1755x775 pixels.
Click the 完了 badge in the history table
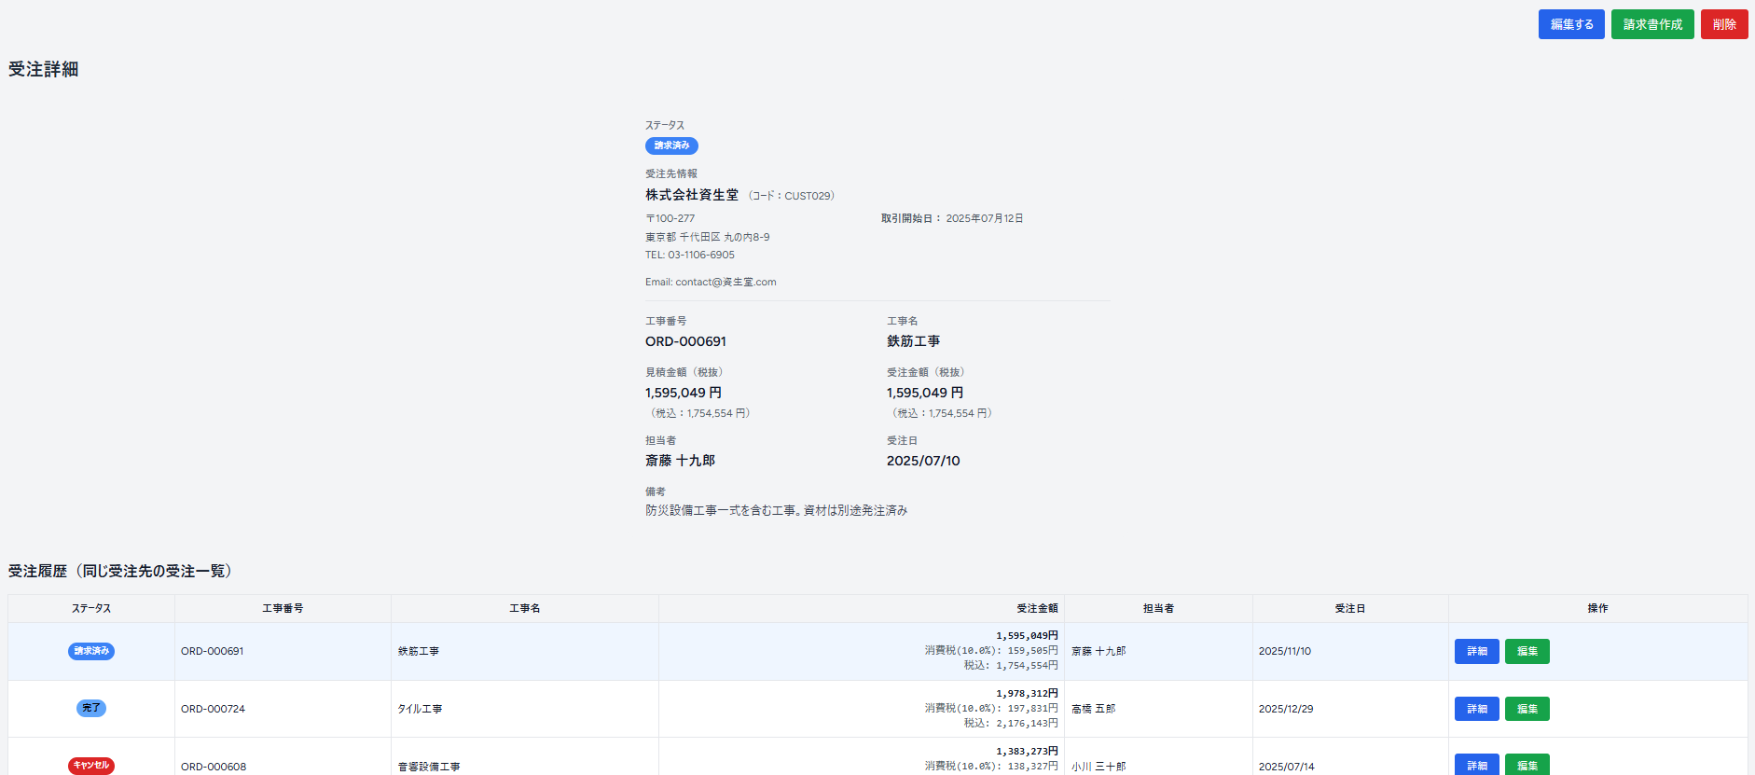(x=91, y=708)
